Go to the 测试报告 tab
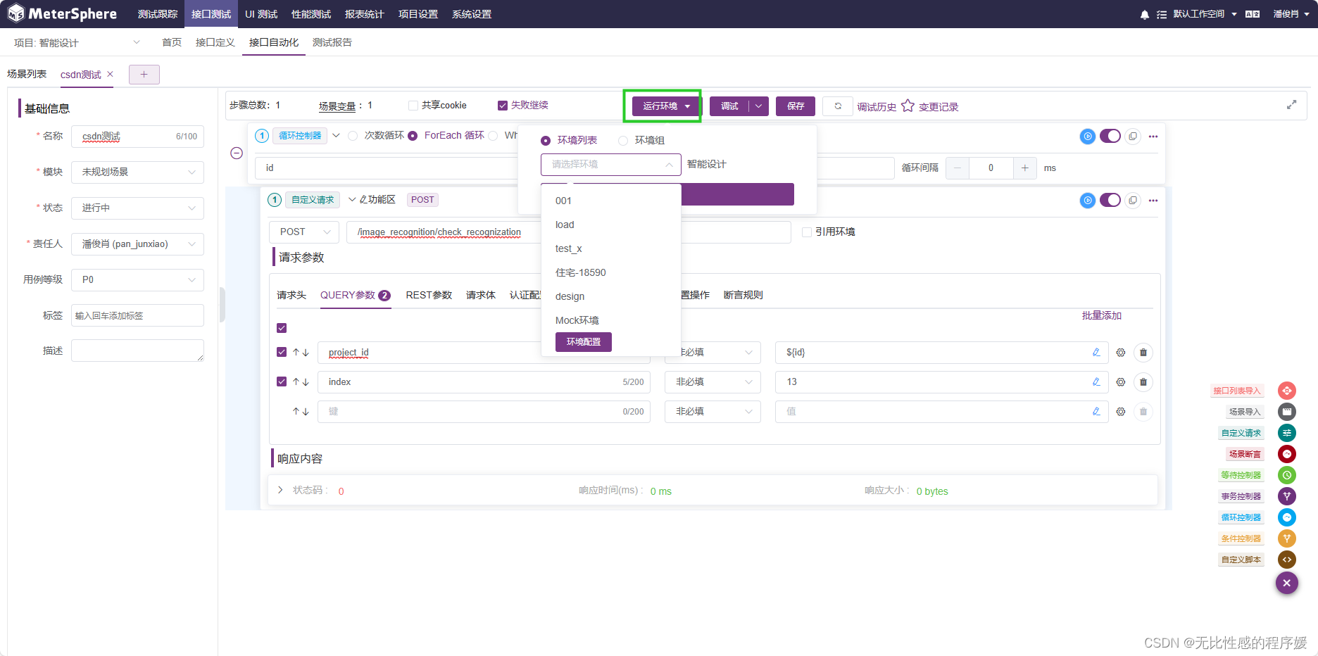Screen dimensions: 1318x656 click(x=332, y=42)
